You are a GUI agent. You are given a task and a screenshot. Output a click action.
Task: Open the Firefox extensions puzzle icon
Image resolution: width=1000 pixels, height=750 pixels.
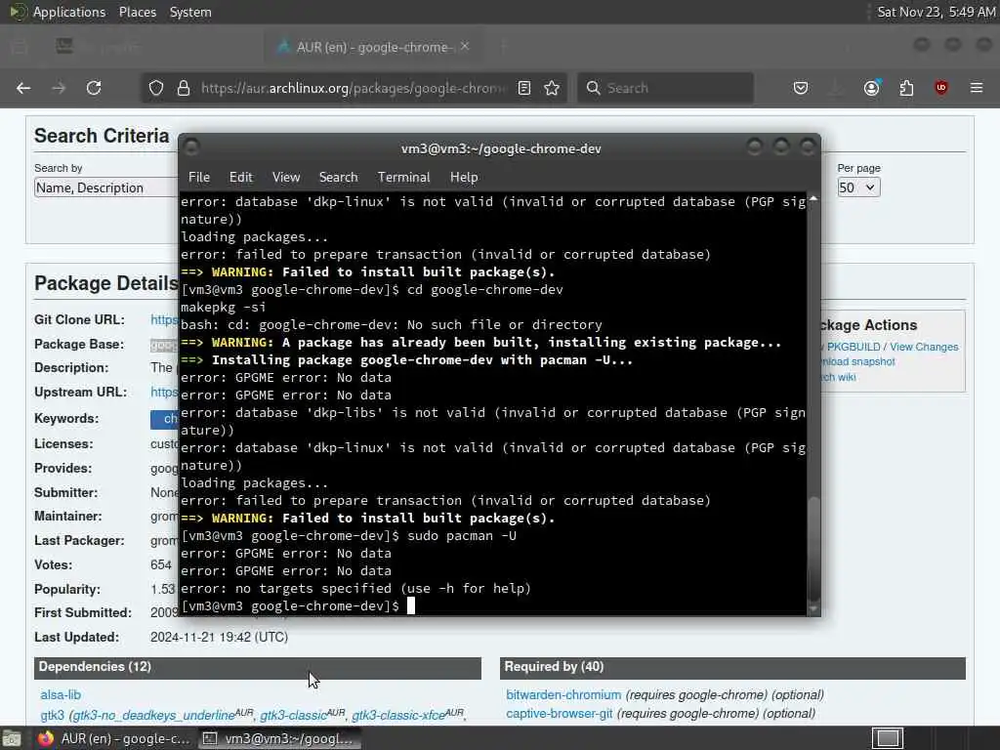(x=906, y=88)
